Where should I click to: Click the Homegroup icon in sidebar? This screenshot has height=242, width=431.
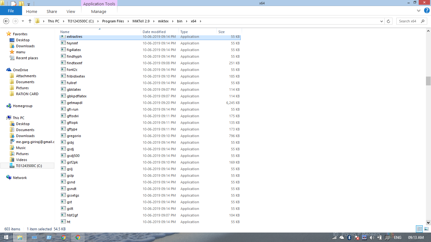9,106
